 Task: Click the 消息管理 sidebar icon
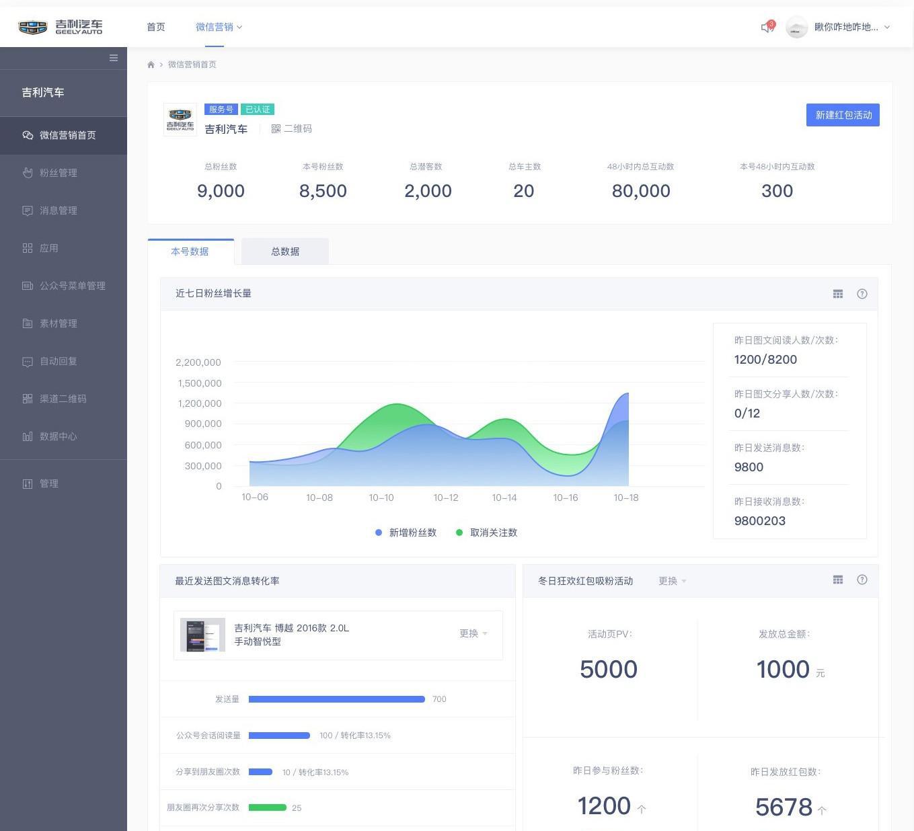tap(28, 210)
